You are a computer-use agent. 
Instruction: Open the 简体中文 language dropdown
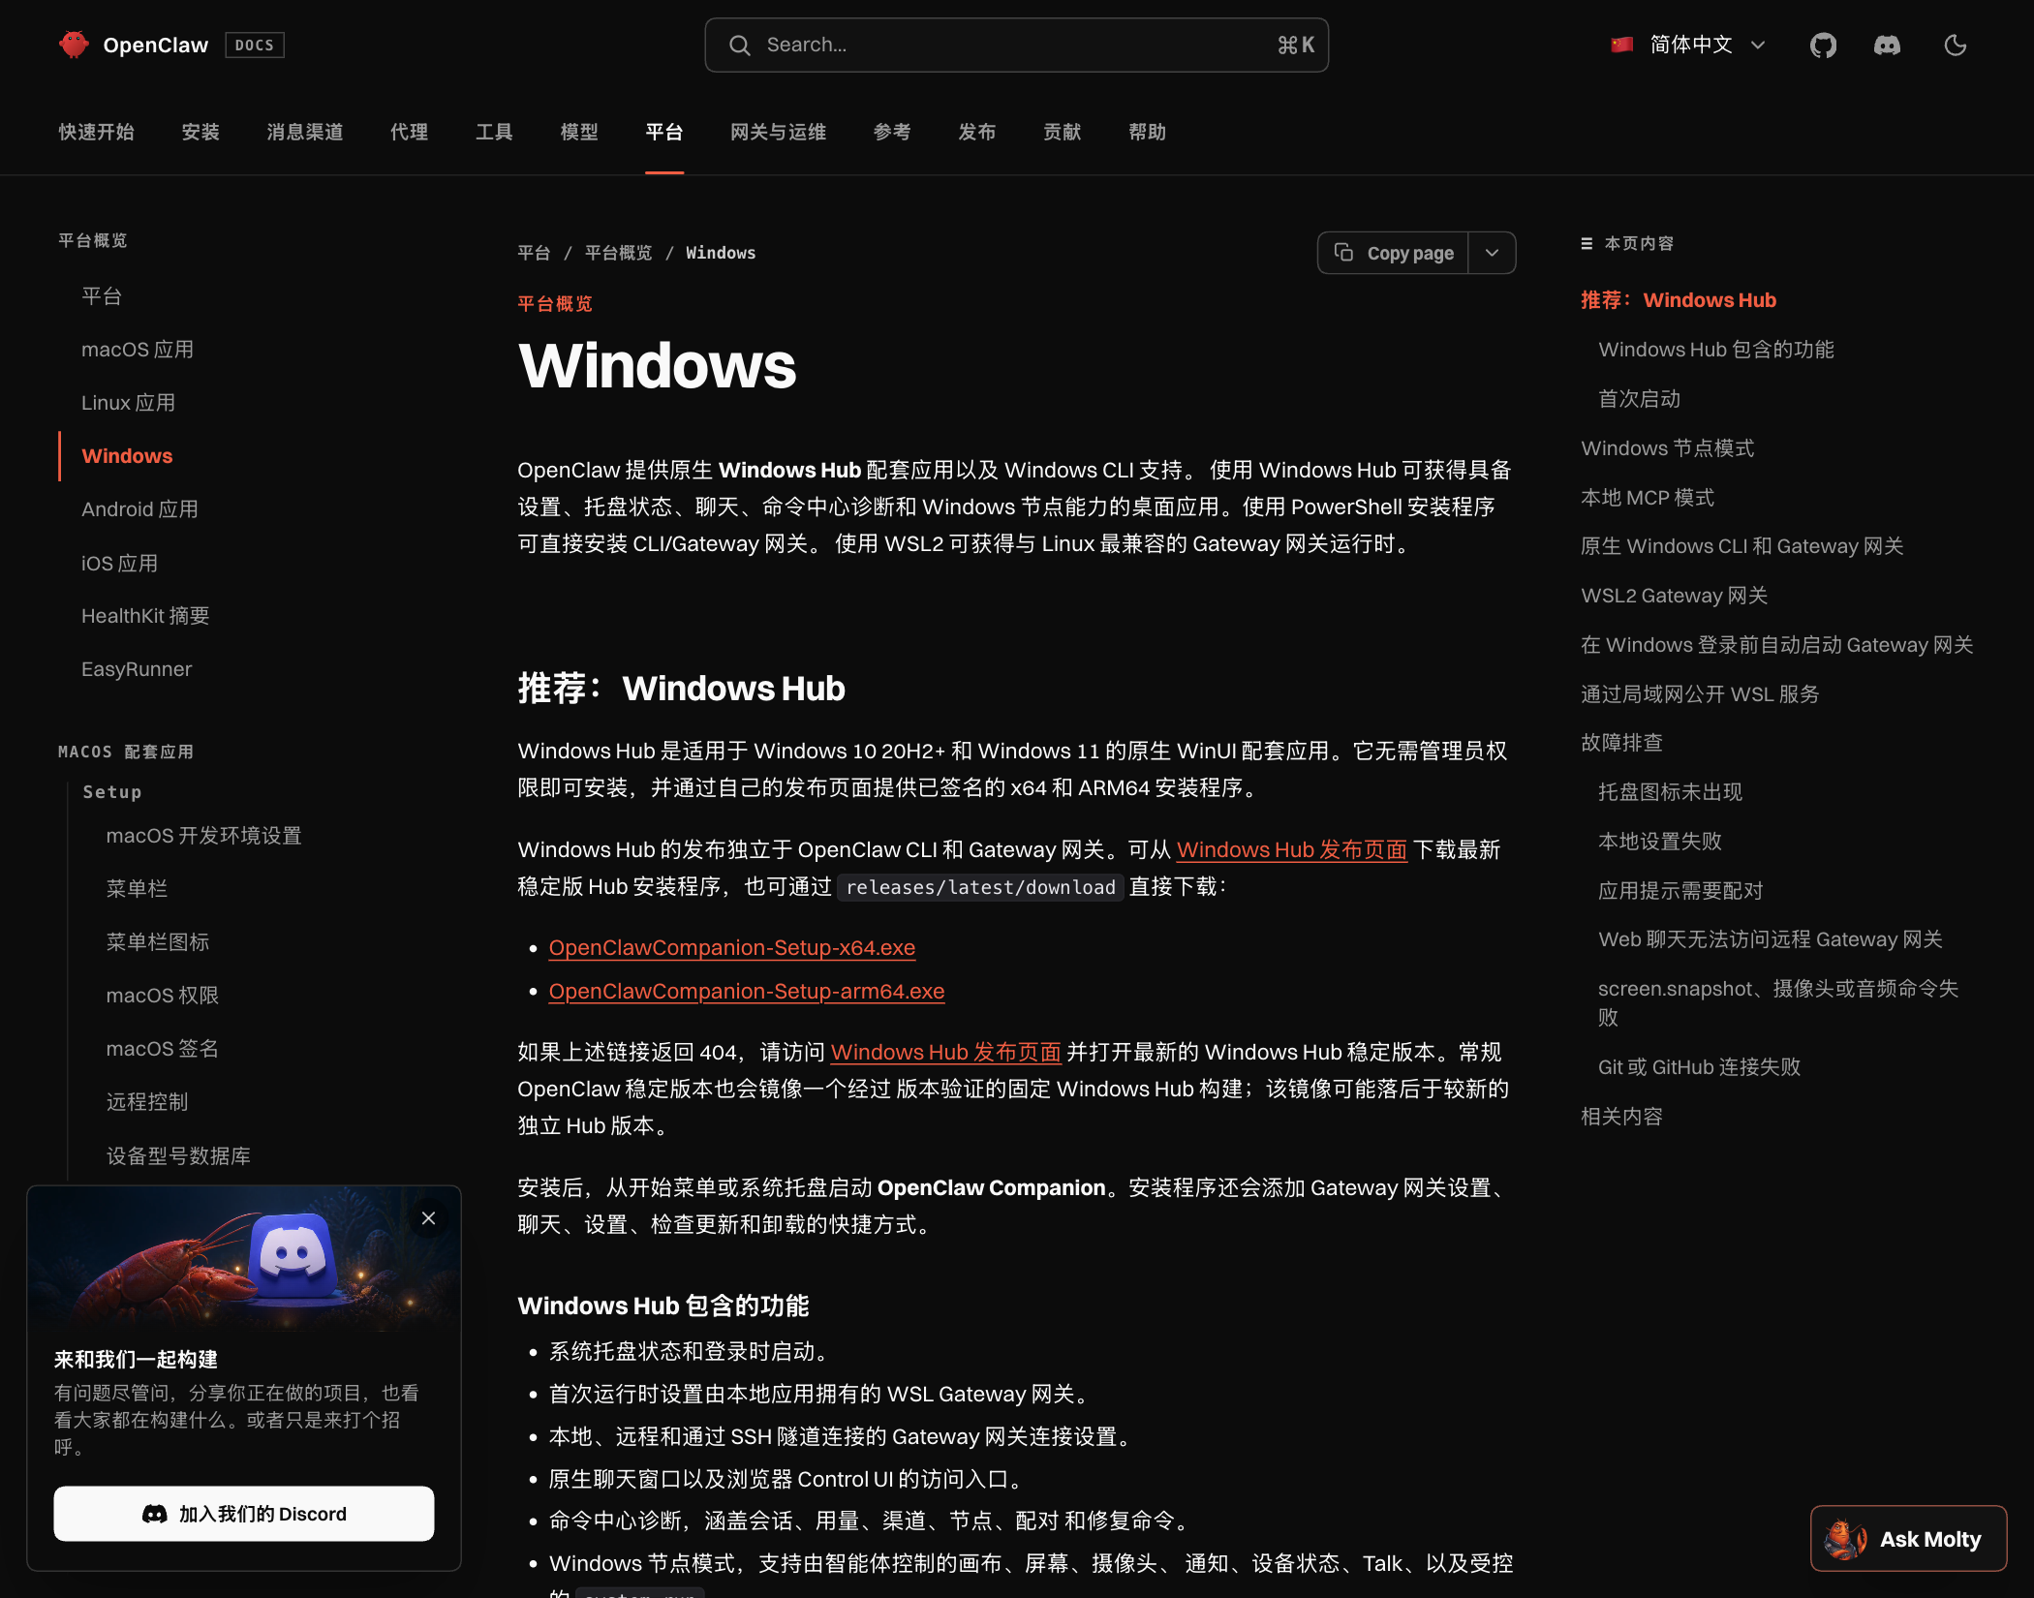click(x=1688, y=46)
